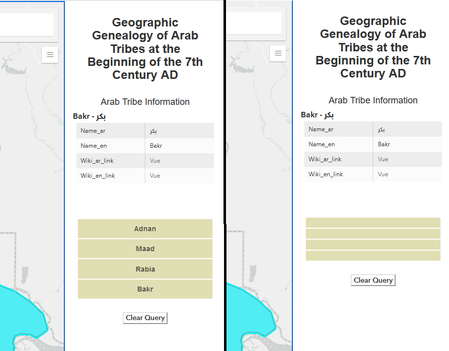
Task: Click the Adnan lineage button
Action: [145, 229]
